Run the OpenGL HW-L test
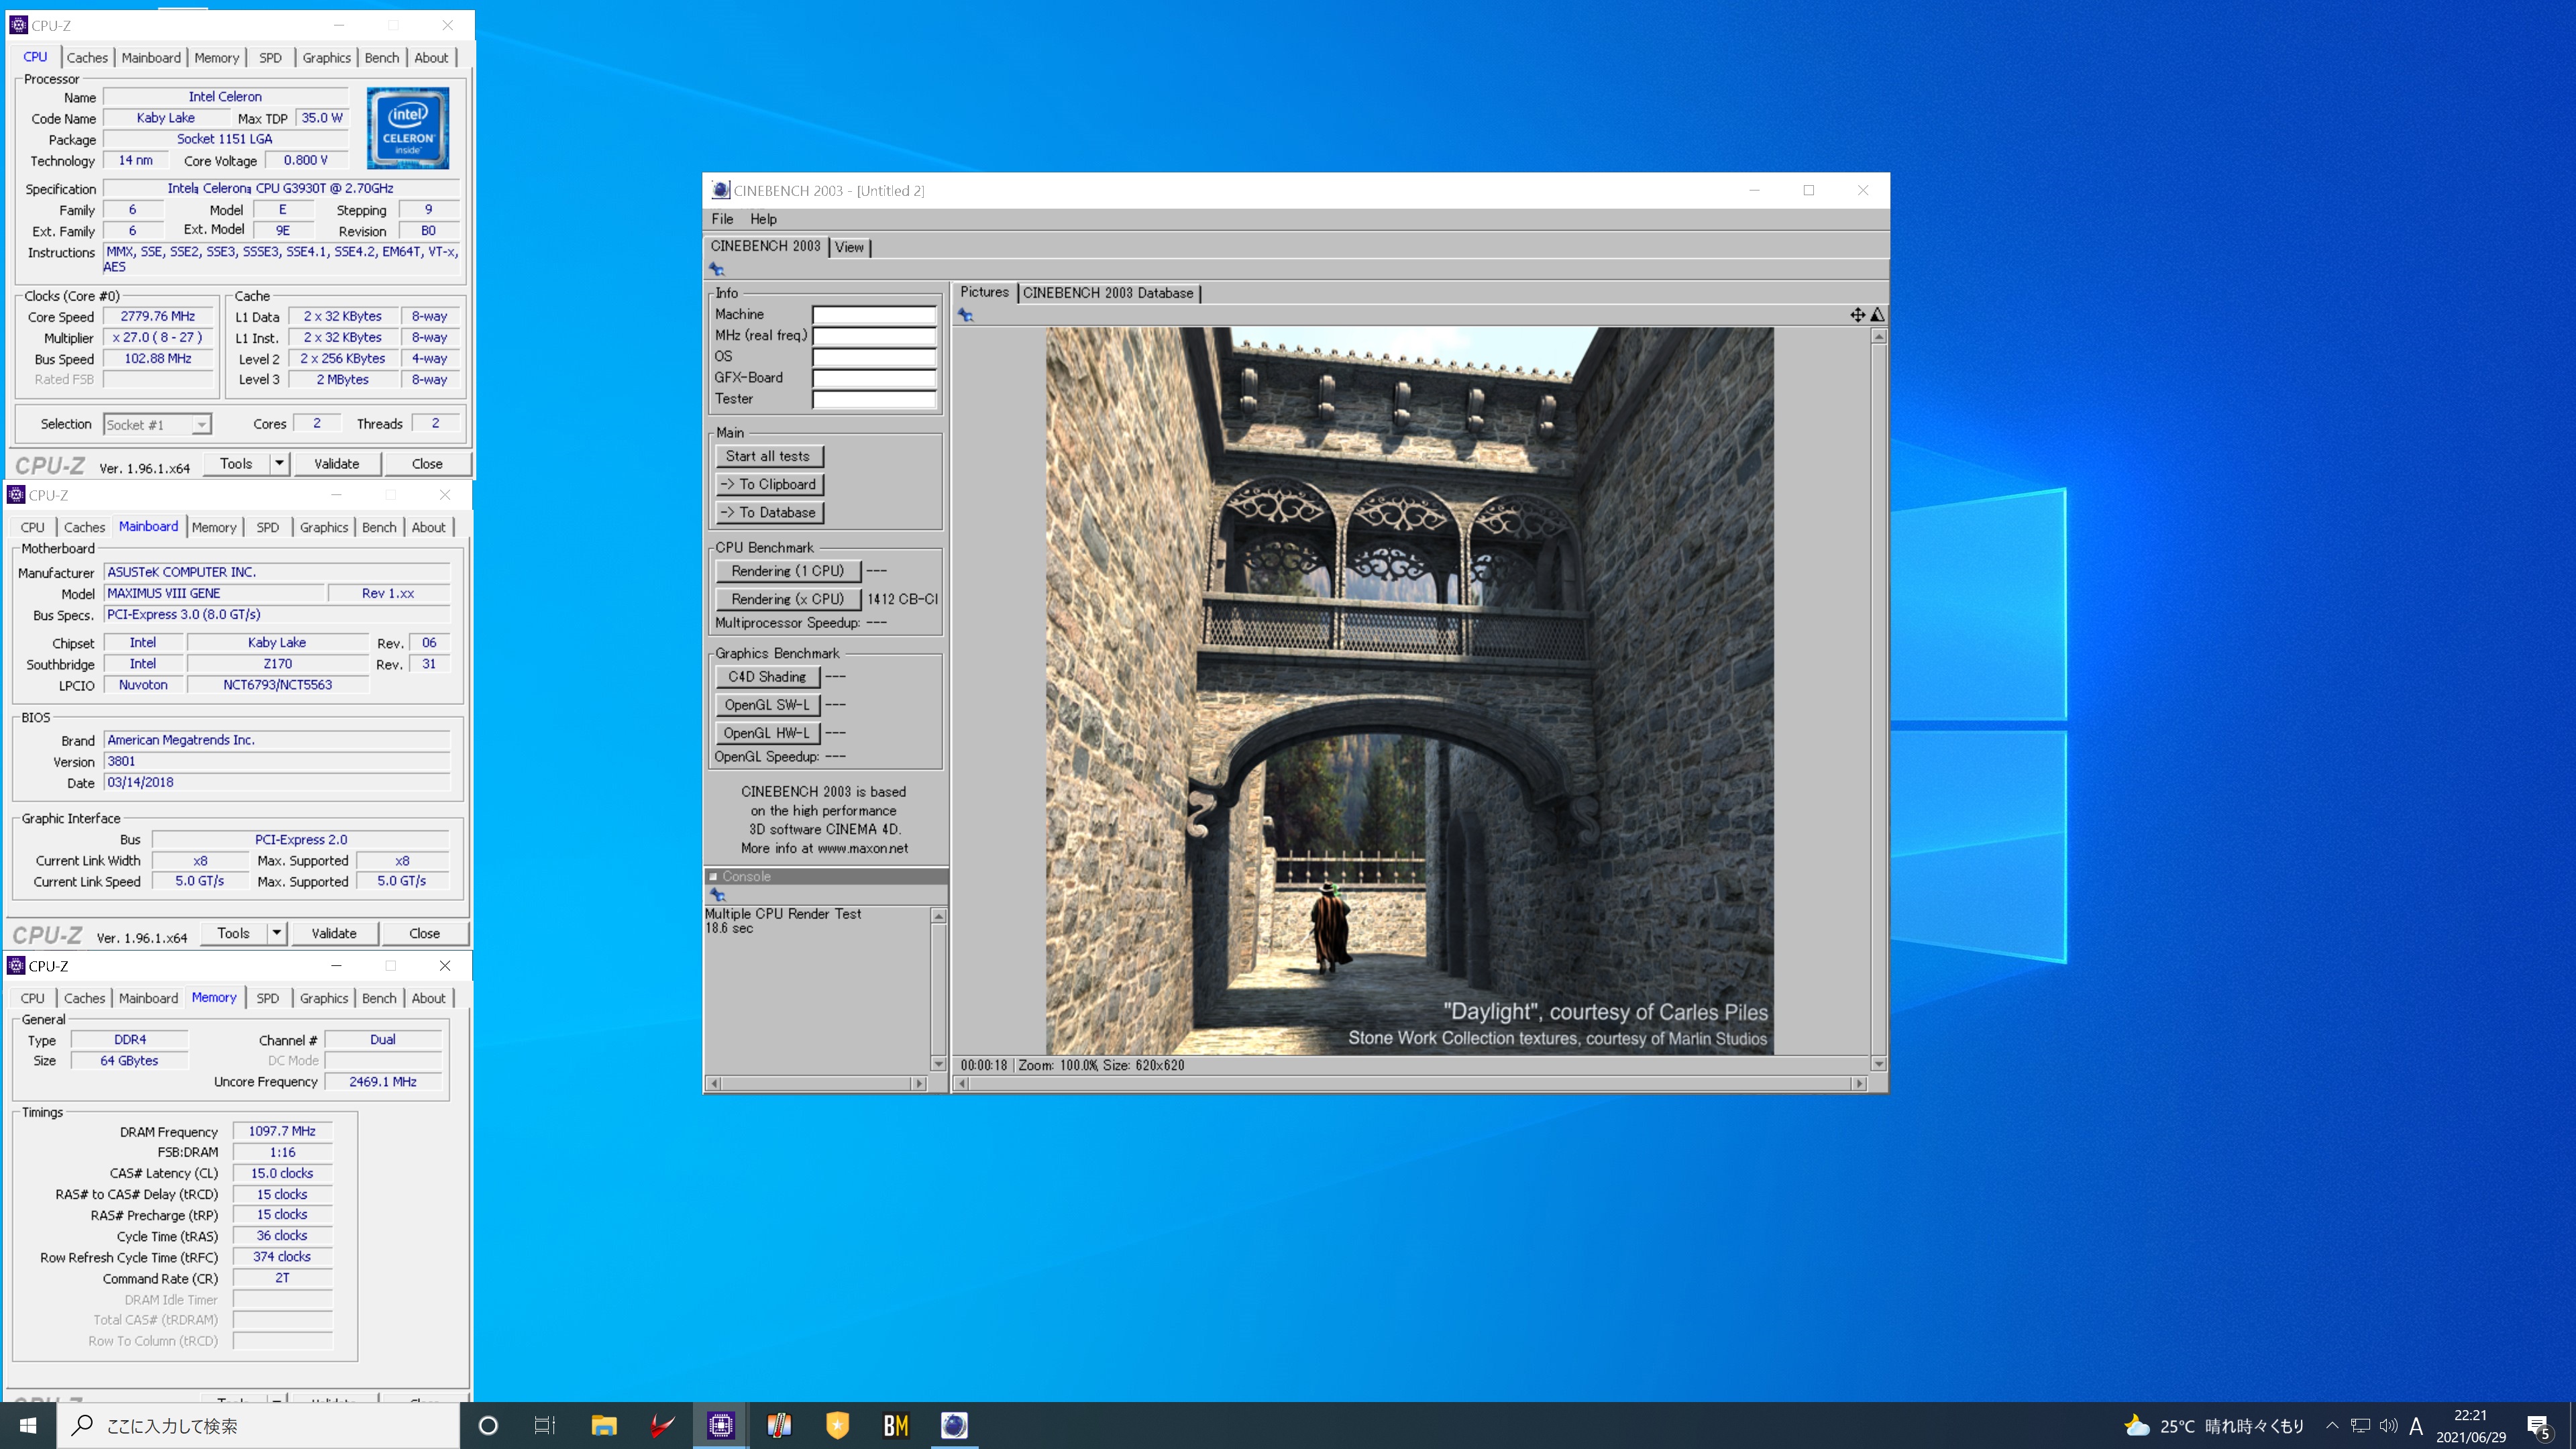The image size is (2576, 1449). pyautogui.click(x=767, y=733)
